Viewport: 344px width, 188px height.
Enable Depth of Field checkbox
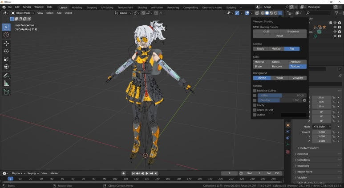(x=255, y=110)
